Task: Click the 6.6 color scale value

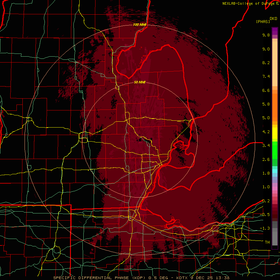Action: click(266, 90)
